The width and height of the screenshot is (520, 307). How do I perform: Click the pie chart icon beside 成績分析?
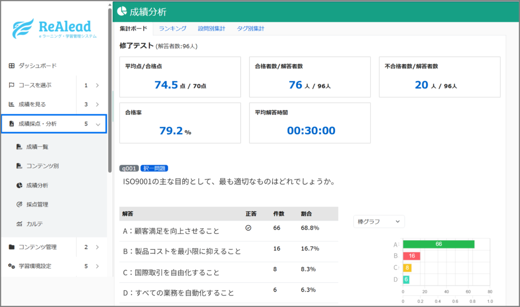(x=19, y=186)
